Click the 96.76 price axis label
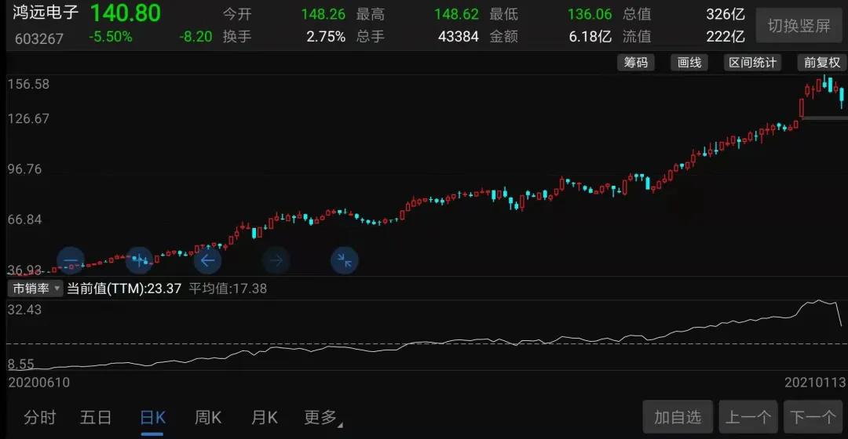848x439 pixels. click(x=24, y=169)
